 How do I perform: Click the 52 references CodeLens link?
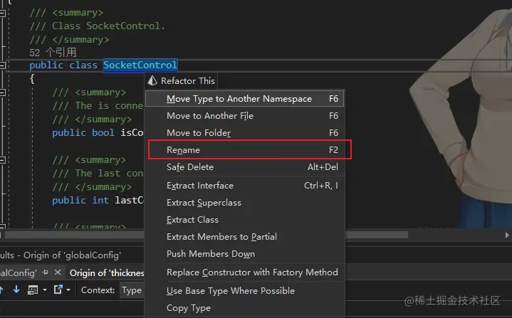pos(53,53)
